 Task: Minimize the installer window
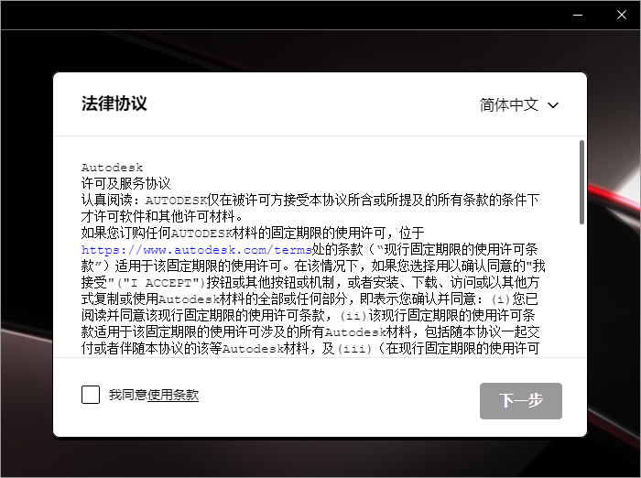[578, 16]
